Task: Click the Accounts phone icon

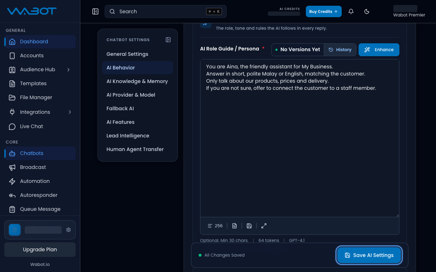Action: tap(12, 55)
